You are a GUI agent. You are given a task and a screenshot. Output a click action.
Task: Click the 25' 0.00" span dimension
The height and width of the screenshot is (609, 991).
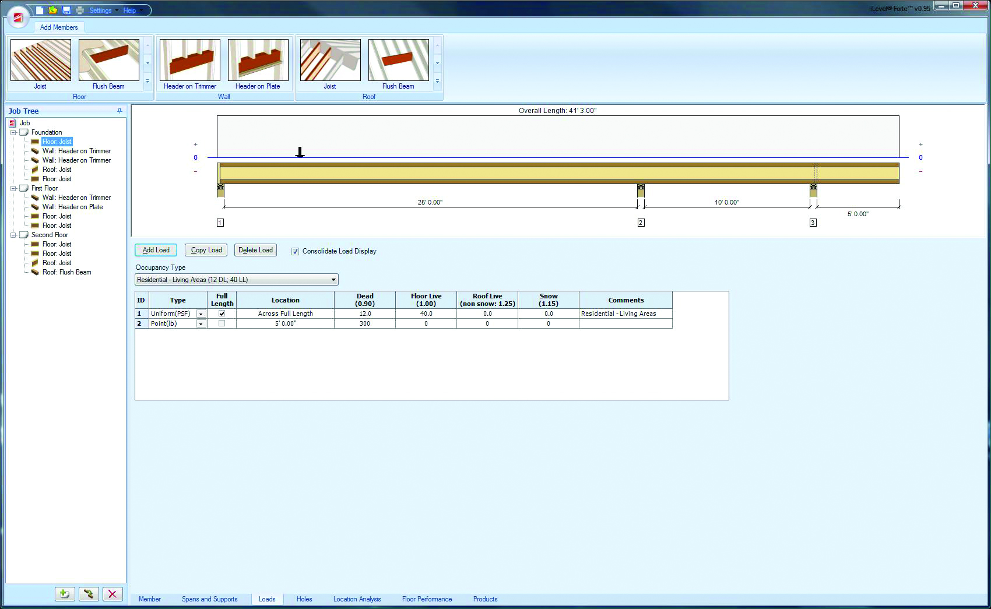coord(430,202)
